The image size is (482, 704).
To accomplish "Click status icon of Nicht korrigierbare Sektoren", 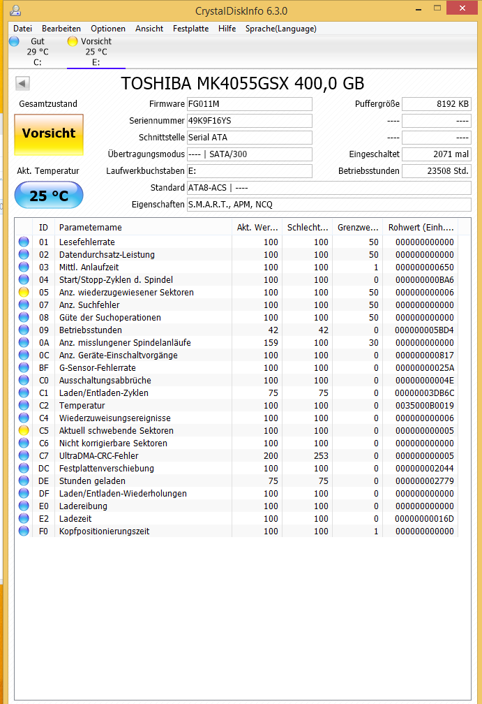I will pos(24,443).
